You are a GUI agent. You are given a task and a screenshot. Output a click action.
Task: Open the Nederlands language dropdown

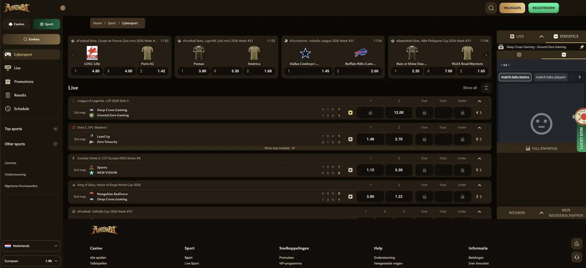[31, 246]
